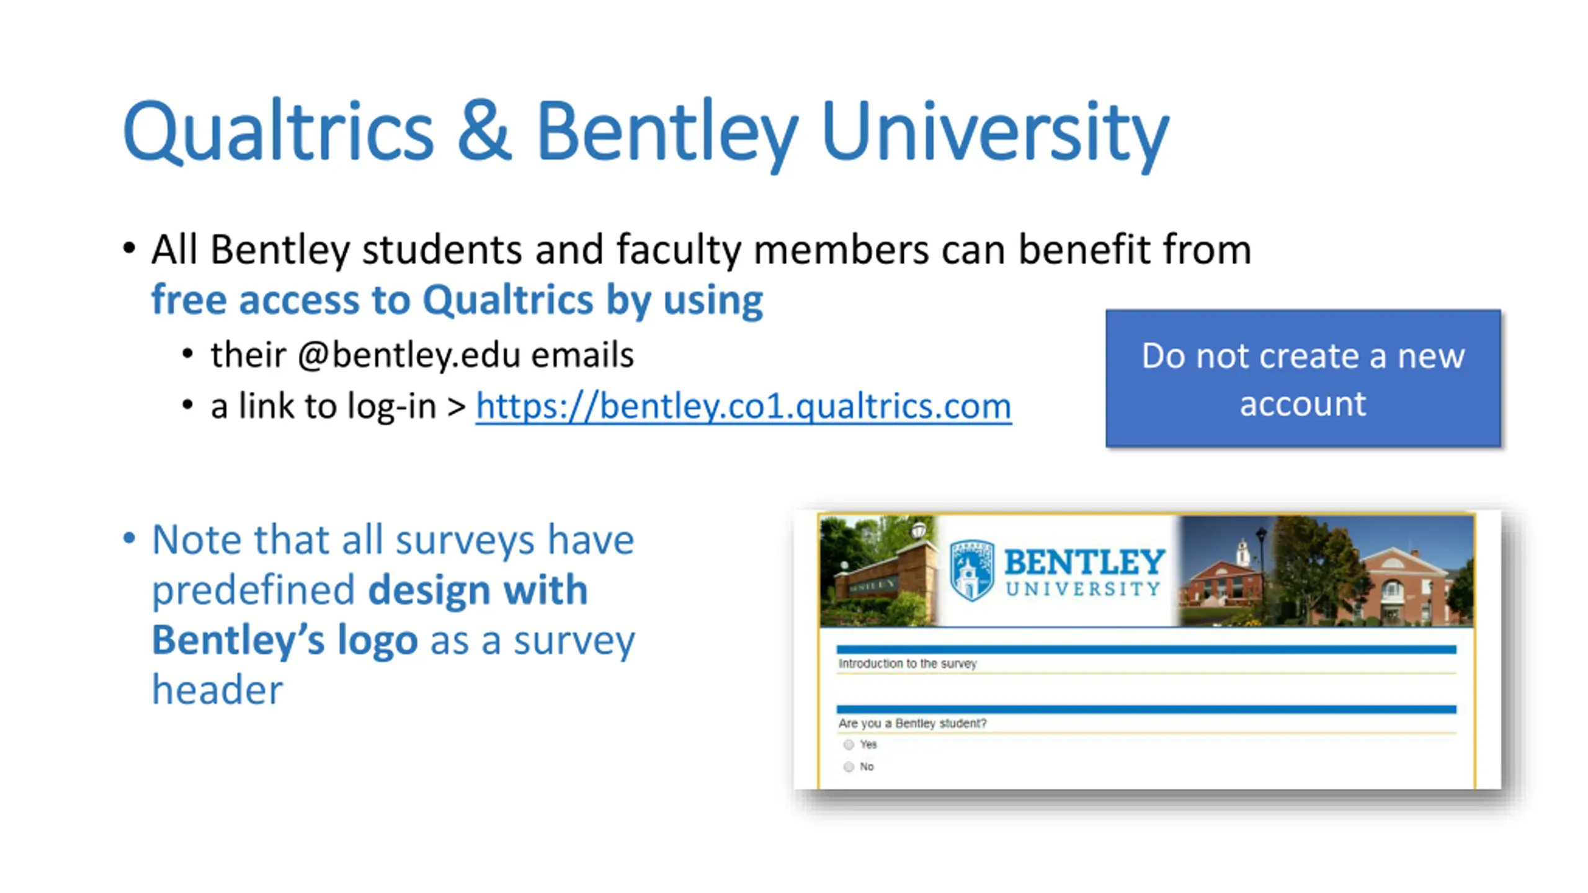1588x893 pixels.
Task: Click the slide title Qualtrics & Bentley University
Action: (x=645, y=132)
